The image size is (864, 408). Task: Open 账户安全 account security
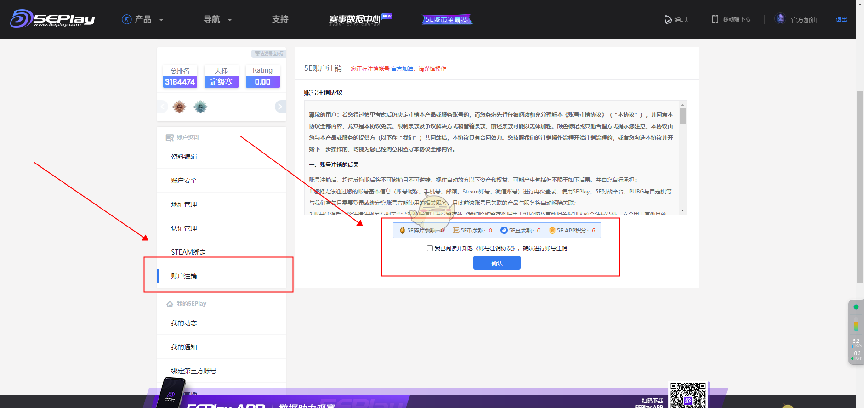[222, 181]
